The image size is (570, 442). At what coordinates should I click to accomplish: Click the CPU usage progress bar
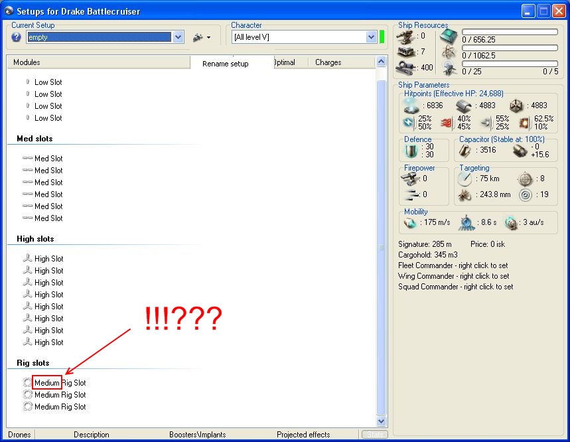(510, 32)
